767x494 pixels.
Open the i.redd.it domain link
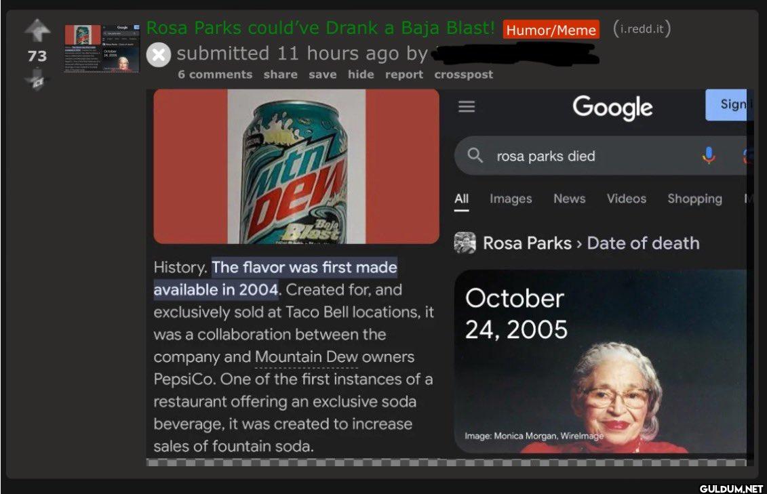[x=642, y=29]
